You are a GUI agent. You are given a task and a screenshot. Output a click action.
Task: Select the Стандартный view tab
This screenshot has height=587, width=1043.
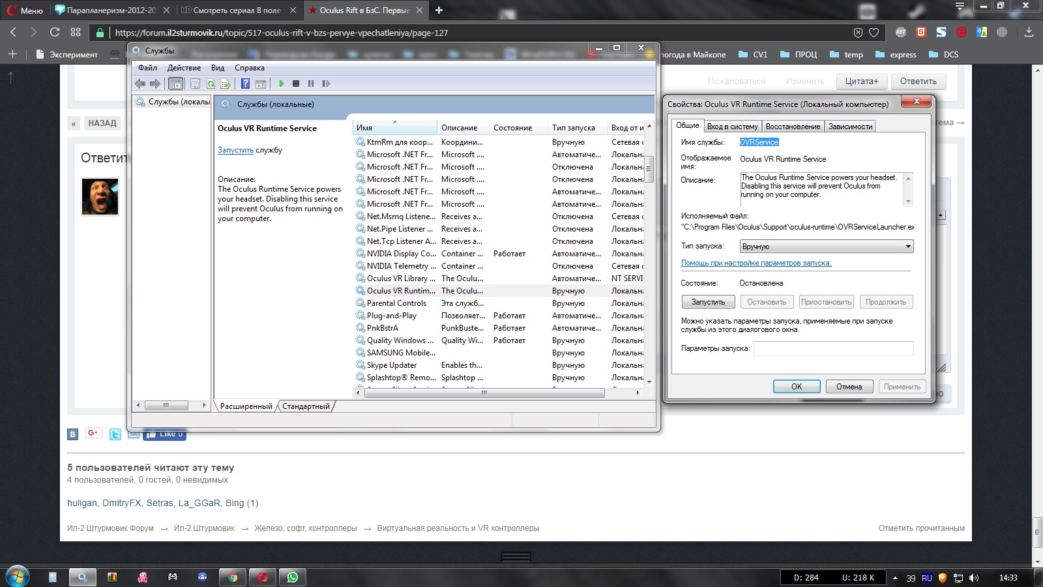click(306, 406)
